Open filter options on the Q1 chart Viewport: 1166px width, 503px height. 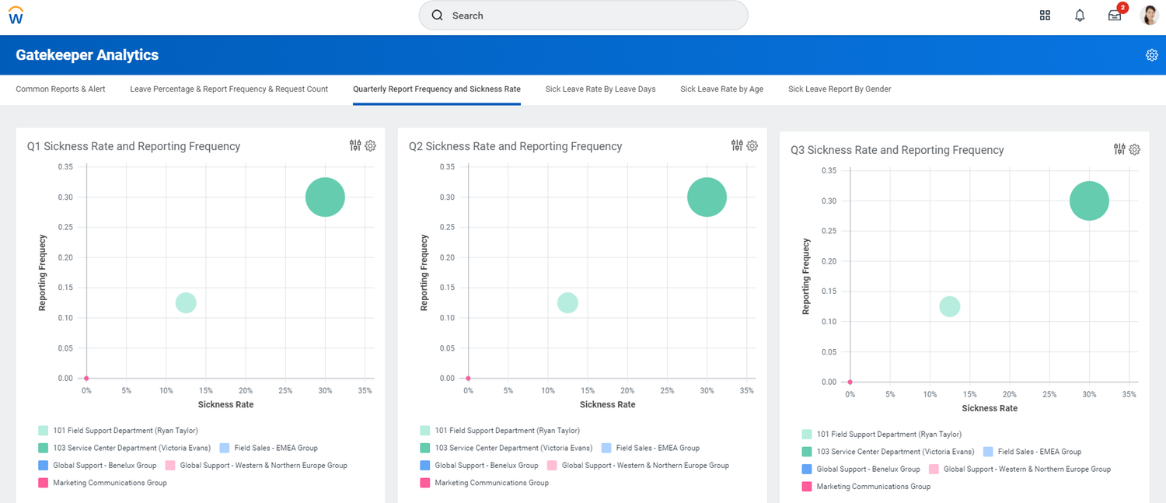[354, 145]
